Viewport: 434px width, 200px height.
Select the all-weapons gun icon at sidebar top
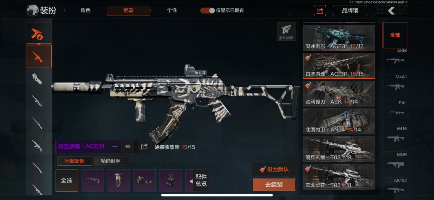tap(39, 33)
